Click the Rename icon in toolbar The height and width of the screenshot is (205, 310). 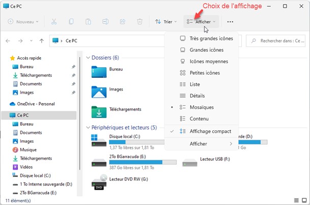[x=106, y=22]
